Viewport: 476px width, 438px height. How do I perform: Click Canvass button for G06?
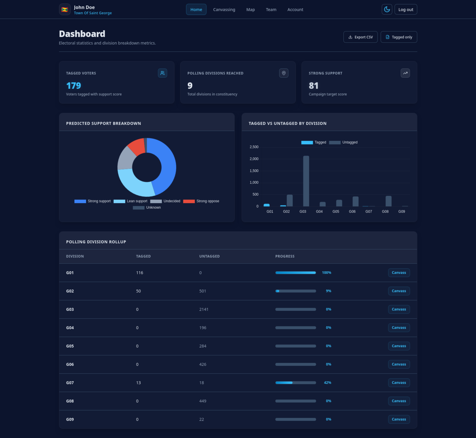coord(399,364)
